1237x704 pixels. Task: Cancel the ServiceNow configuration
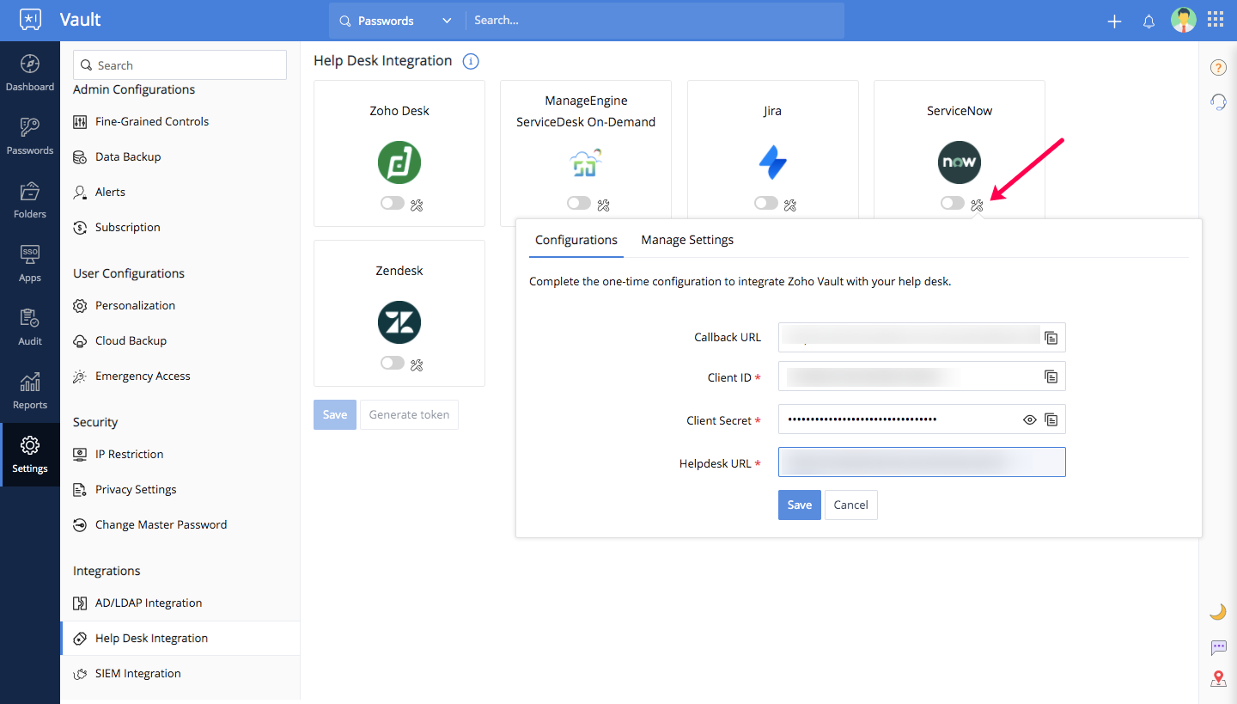click(850, 505)
